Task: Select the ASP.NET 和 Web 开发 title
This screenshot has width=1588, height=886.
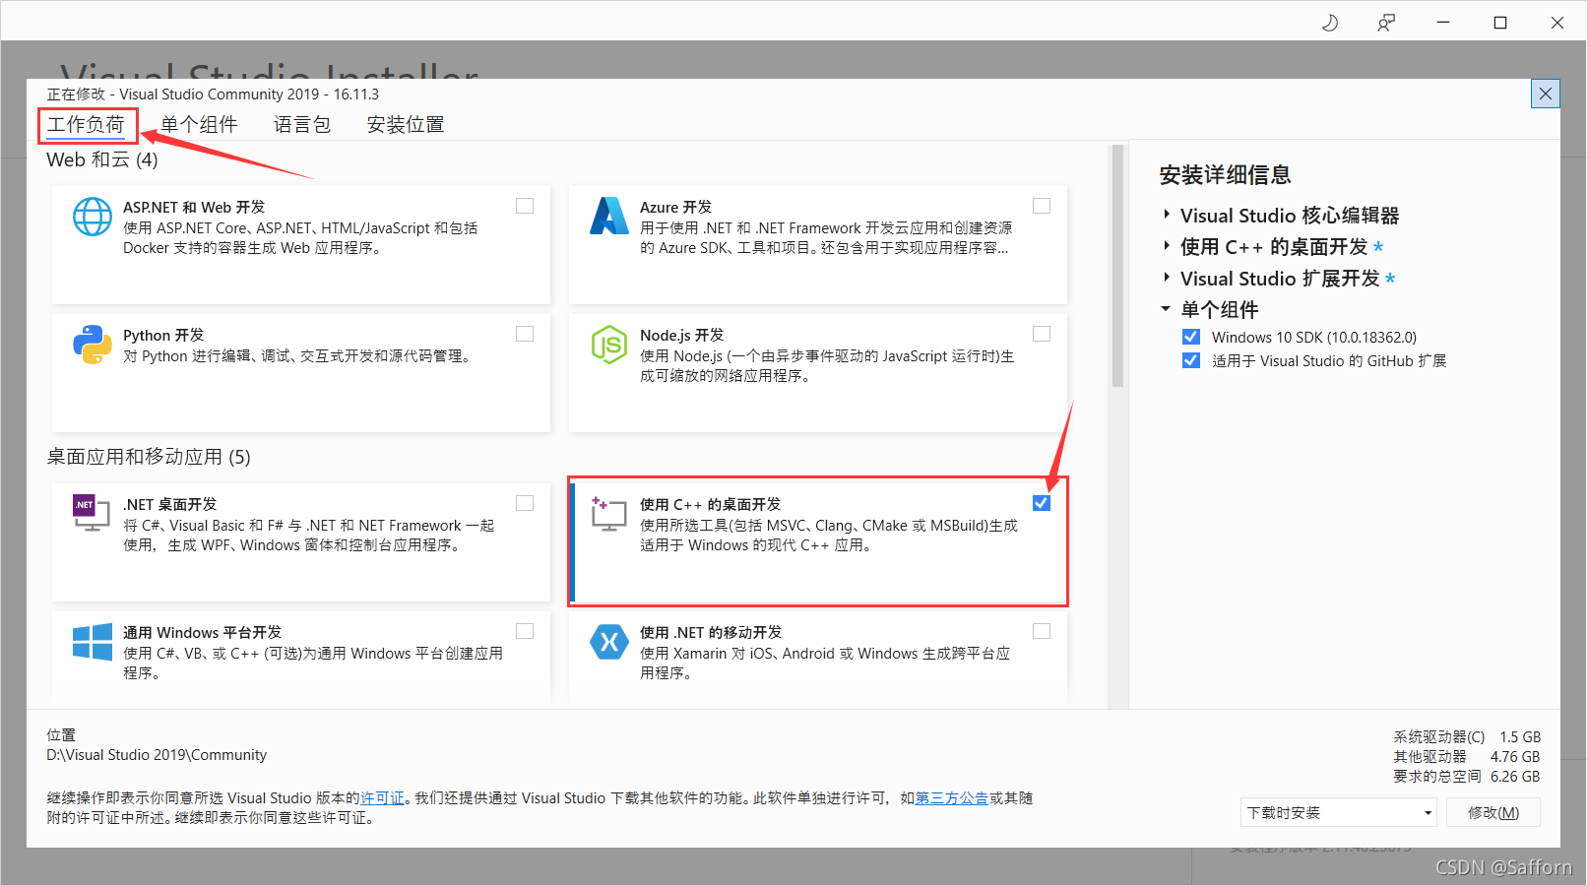Action: click(x=194, y=207)
